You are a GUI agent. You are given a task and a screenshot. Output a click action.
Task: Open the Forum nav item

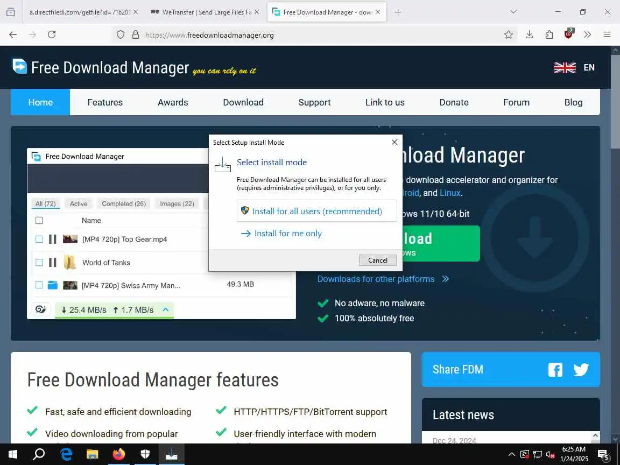click(517, 102)
